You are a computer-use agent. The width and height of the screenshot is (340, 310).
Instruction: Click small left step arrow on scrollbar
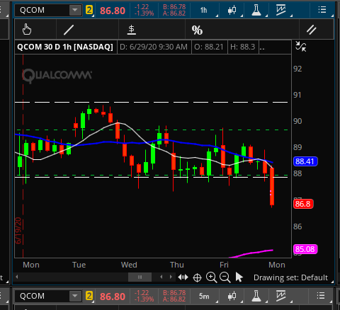click(161, 277)
